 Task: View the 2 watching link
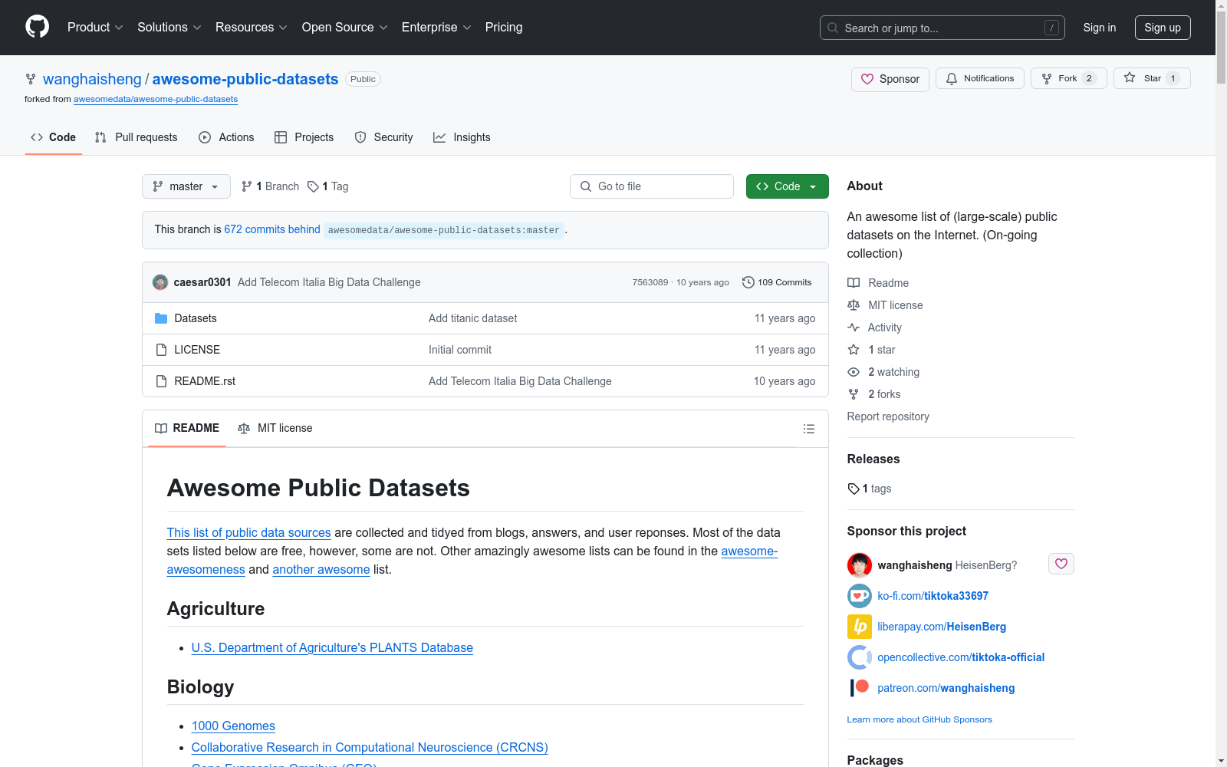(x=883, y=372)
